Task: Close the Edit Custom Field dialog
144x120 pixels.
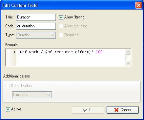Action: [x=138, y=5]
